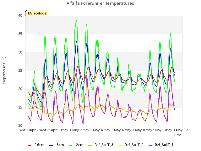
Task: Click the Apr 30 x-axis label
Action: click(x=57, y=130)
